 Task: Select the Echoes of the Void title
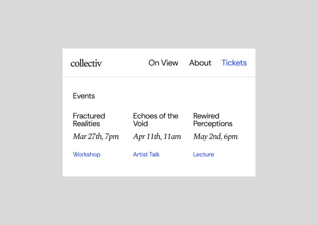pyautogui.click(x=156, y=120)
